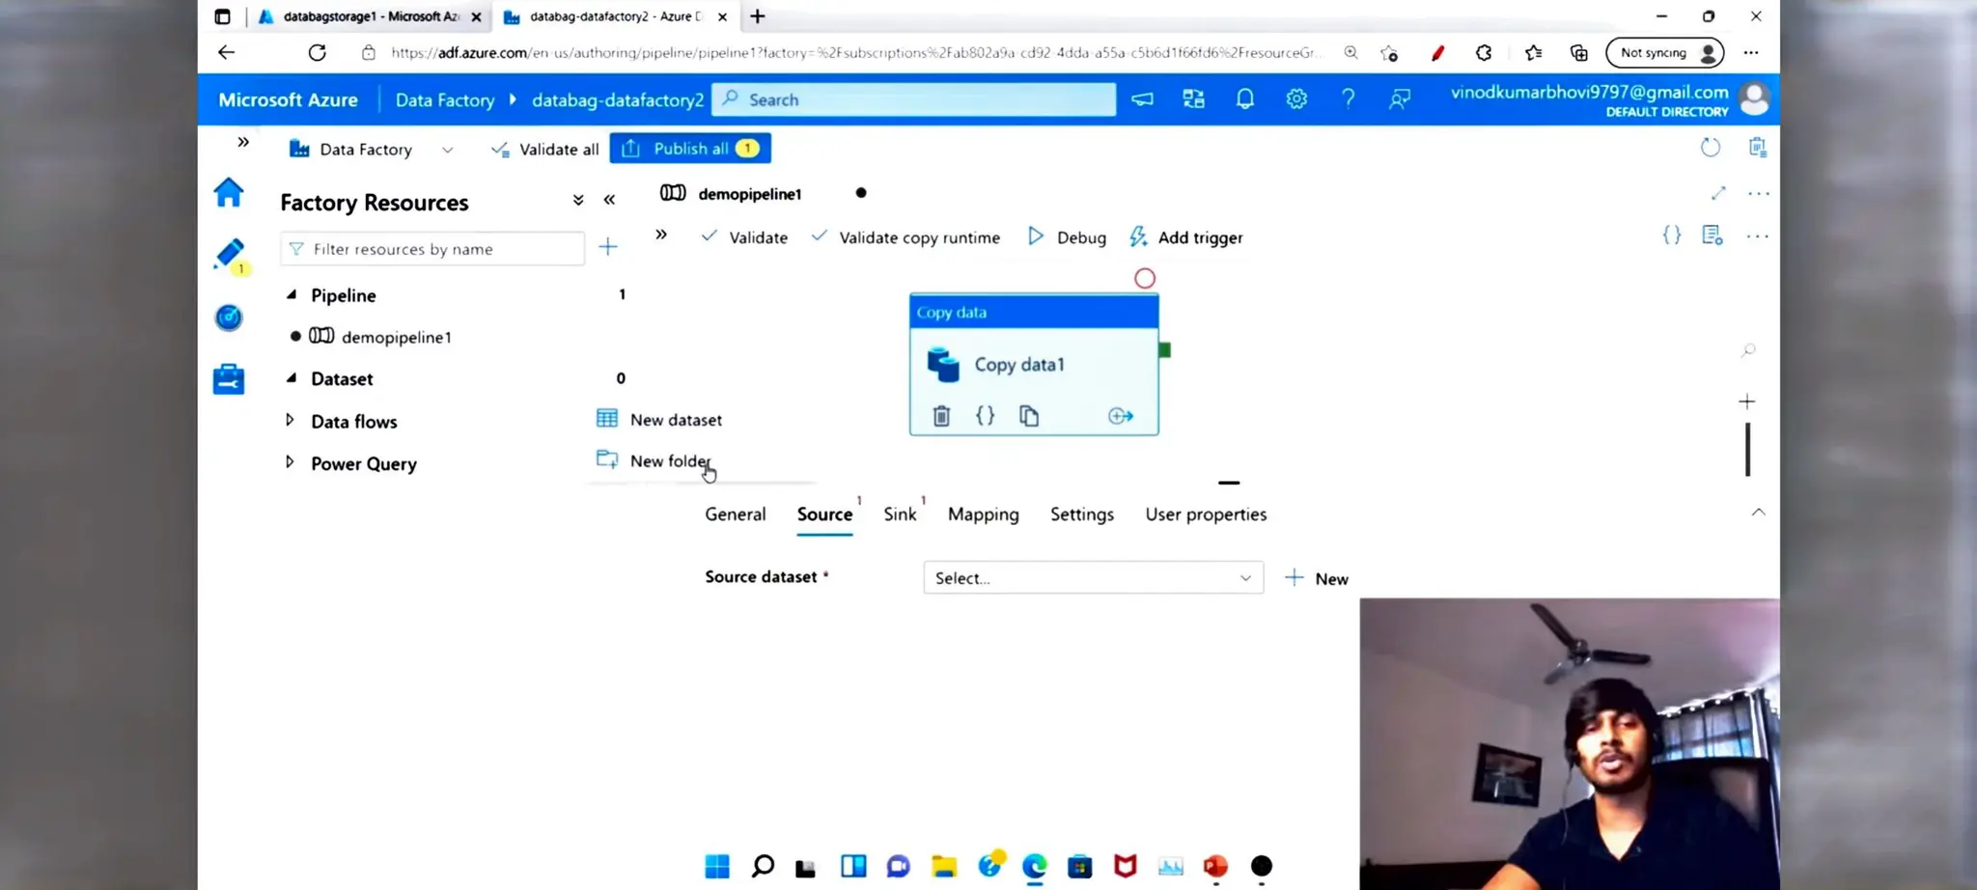Click the megaphone updates icon
Screen dimensions: 1977x890
click(x=1143, y=98)
